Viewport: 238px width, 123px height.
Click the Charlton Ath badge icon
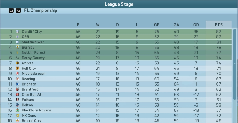17,94
